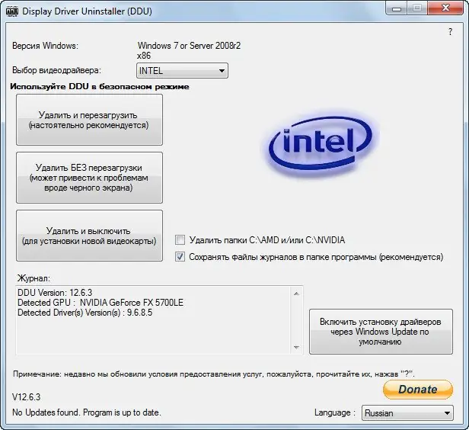Open the INTEL video driver dropdown
The width and height of the screenshot is (469, 430).
182,71
